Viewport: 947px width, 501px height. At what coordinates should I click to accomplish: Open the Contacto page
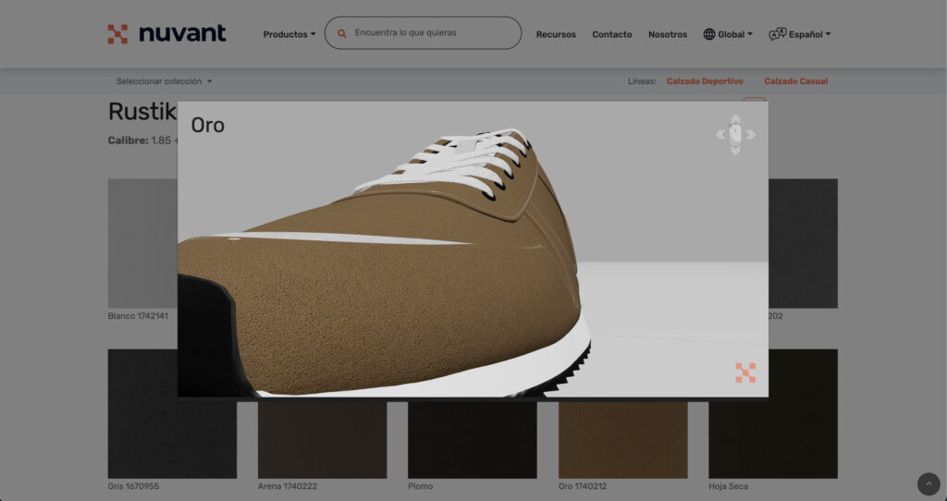pos(611,34)
